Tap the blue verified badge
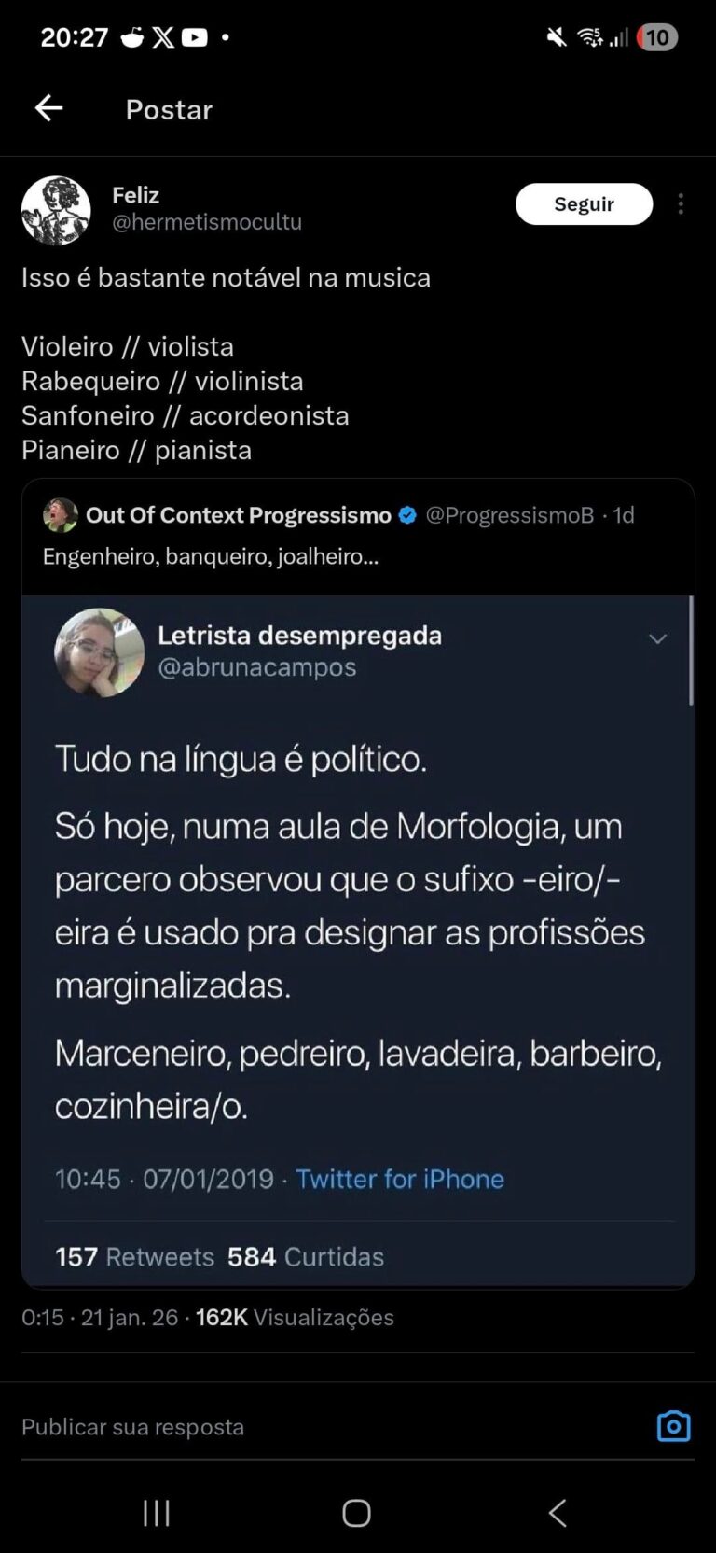716x1553 pixels. pyautogui.click(x=407, y=515)
